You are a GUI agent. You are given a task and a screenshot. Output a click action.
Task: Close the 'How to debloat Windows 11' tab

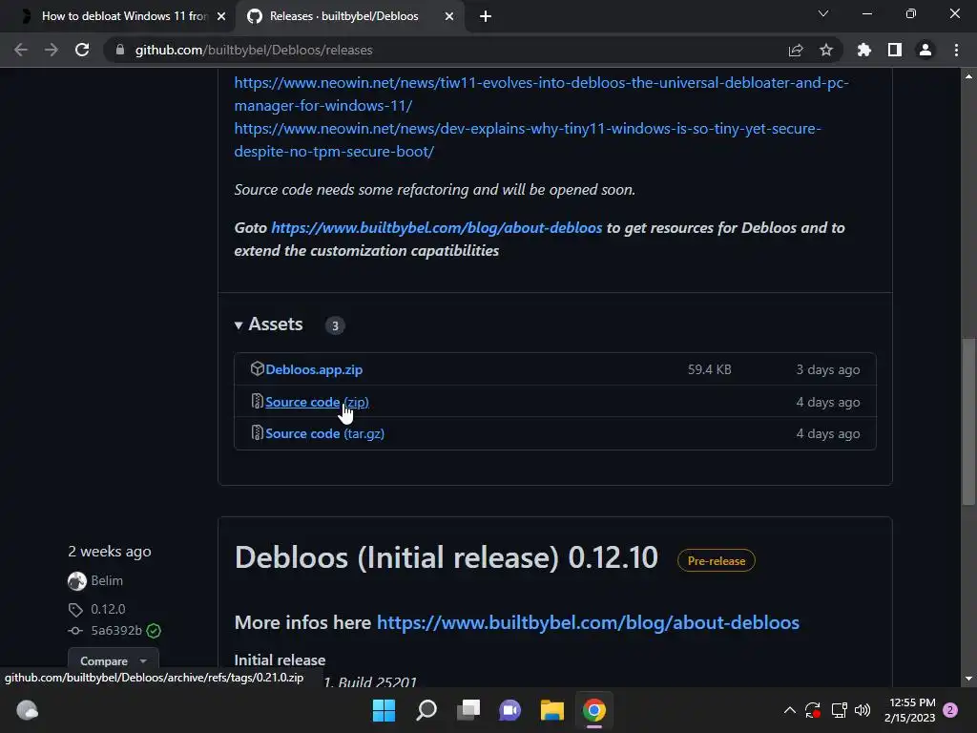tap(221, 16)
